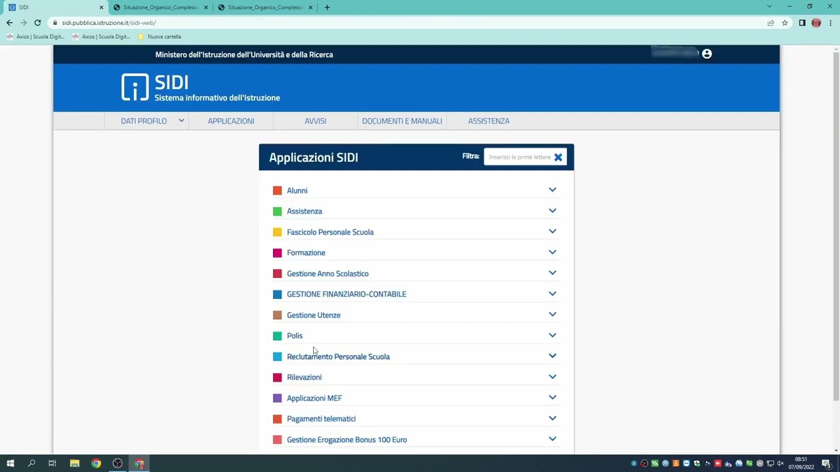Expand the Polis section chevron

point(553,336)
